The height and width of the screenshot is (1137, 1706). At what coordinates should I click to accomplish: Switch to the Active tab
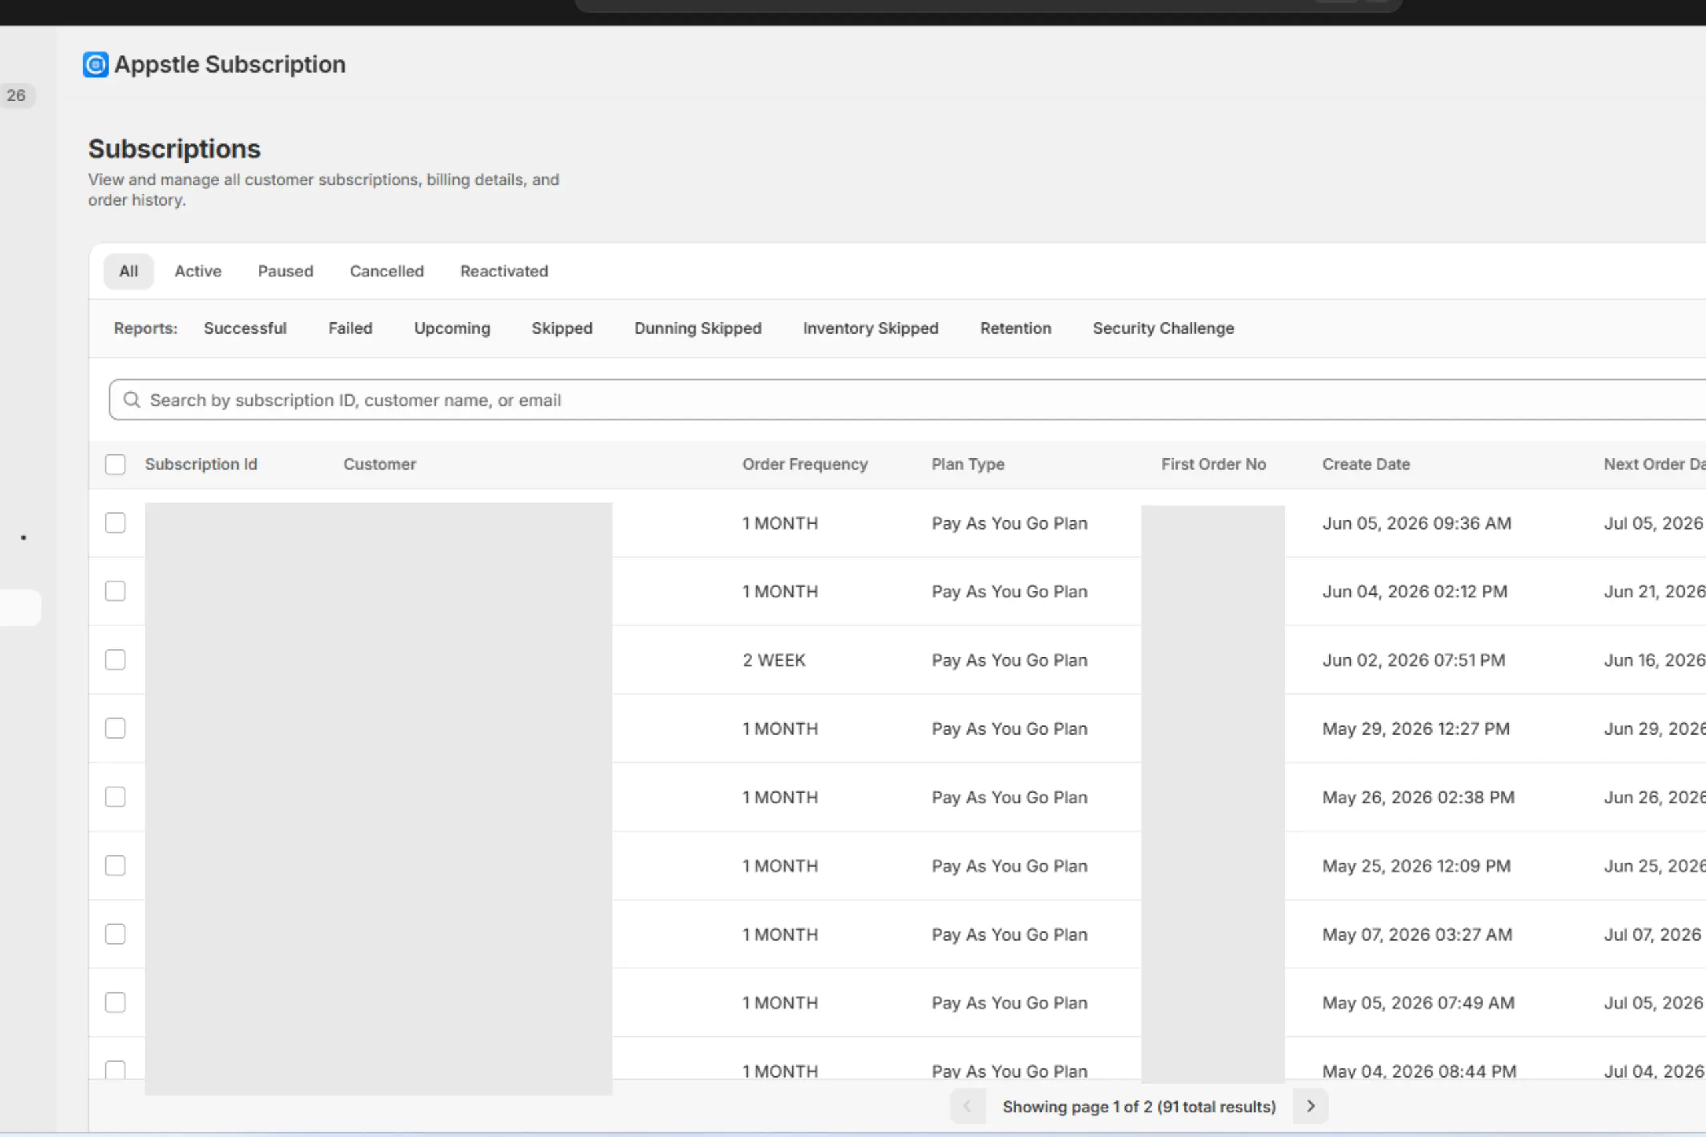(198, 271)
